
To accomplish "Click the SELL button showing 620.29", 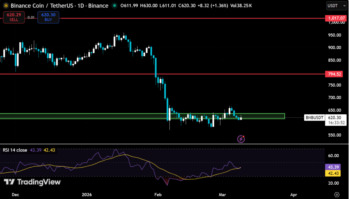I will 14,17.
